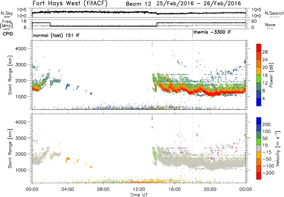The width and height of the screenshot is (284, 197).
Task: Click the 'themis -3300 IF' label
Action: [212, 32]
